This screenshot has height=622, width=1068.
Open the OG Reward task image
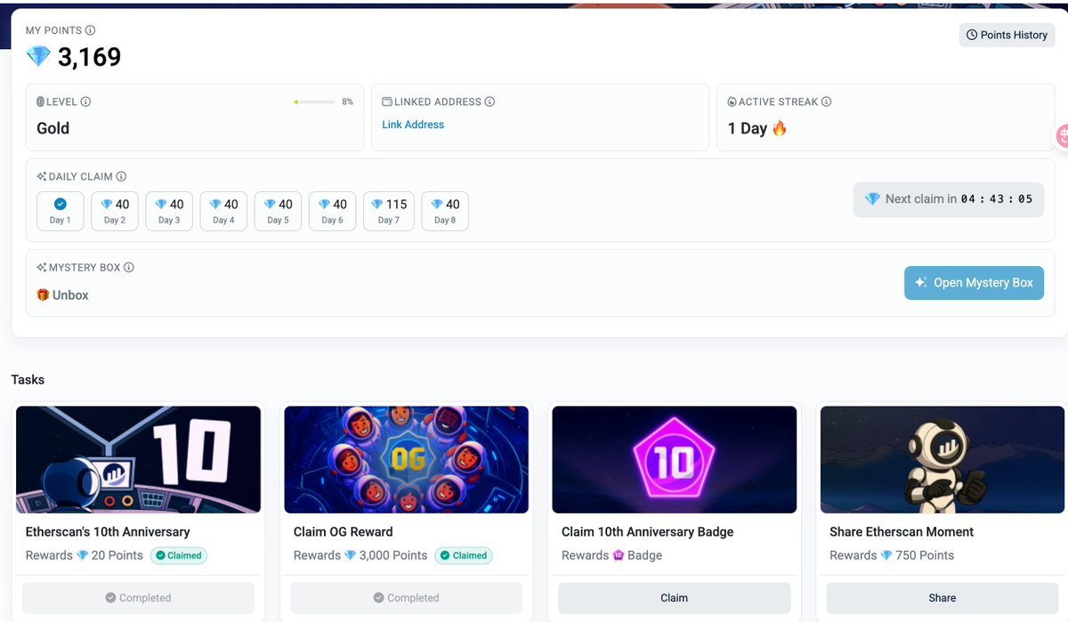click(x=406, y=459)
